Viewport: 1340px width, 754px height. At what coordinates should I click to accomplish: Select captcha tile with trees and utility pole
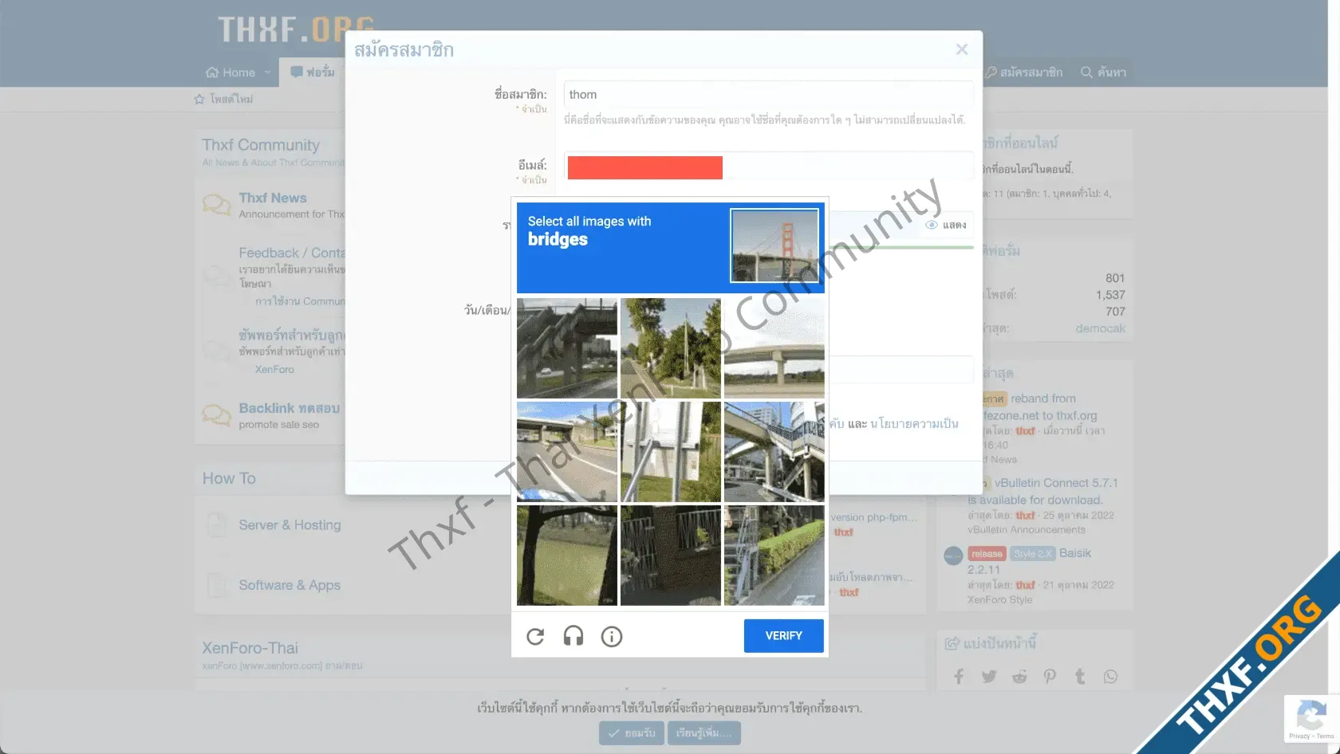click(x=671, y=348)
